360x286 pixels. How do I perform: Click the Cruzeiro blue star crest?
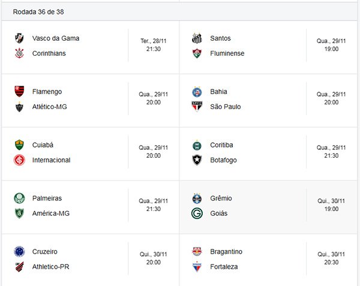tap(19, 251)
